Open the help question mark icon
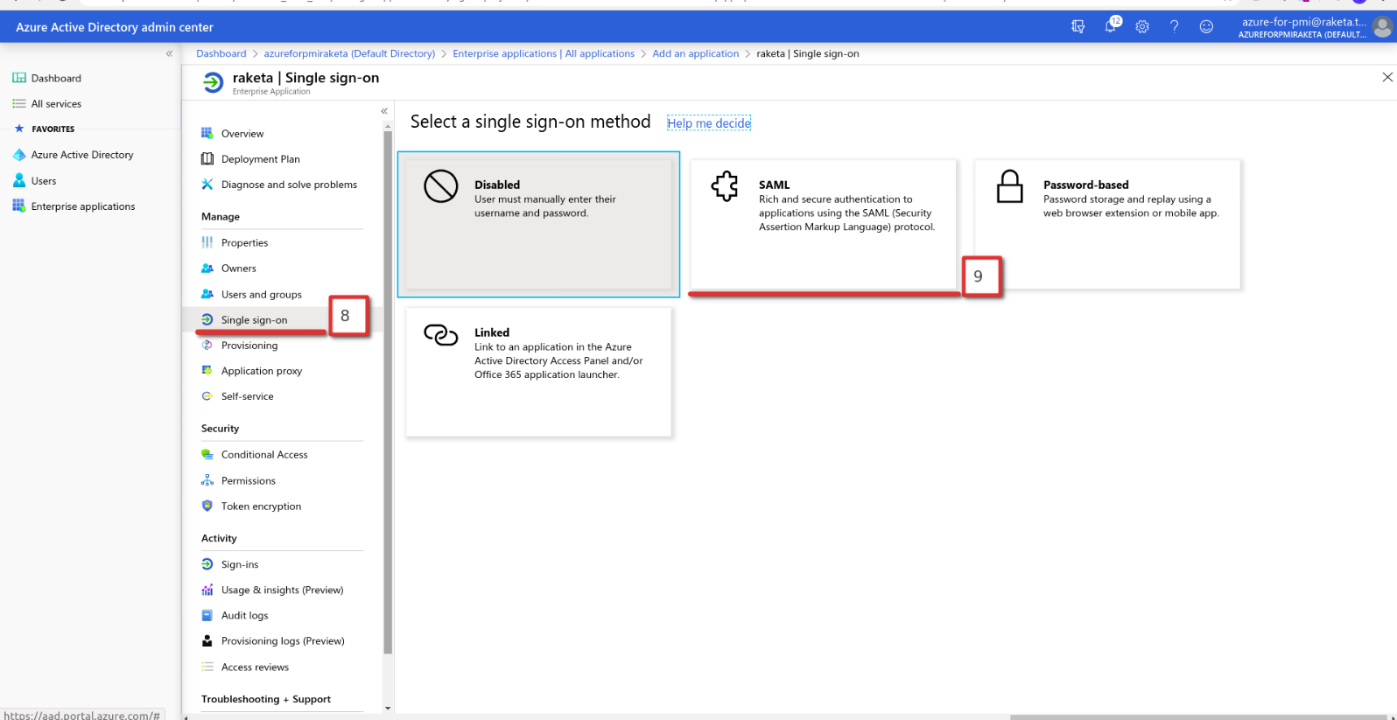The width and height of the screenshot is (1397, 720). (x=1174, y=27)
